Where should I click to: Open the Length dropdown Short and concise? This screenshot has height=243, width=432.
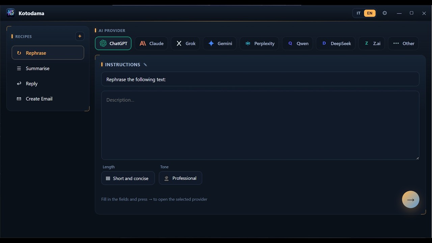[128, 178]
